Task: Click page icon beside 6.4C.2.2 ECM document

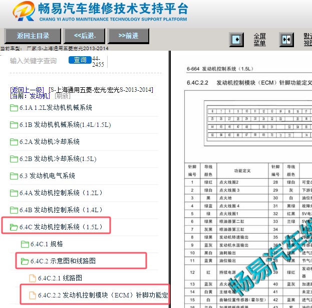Action: coord(33,295)
